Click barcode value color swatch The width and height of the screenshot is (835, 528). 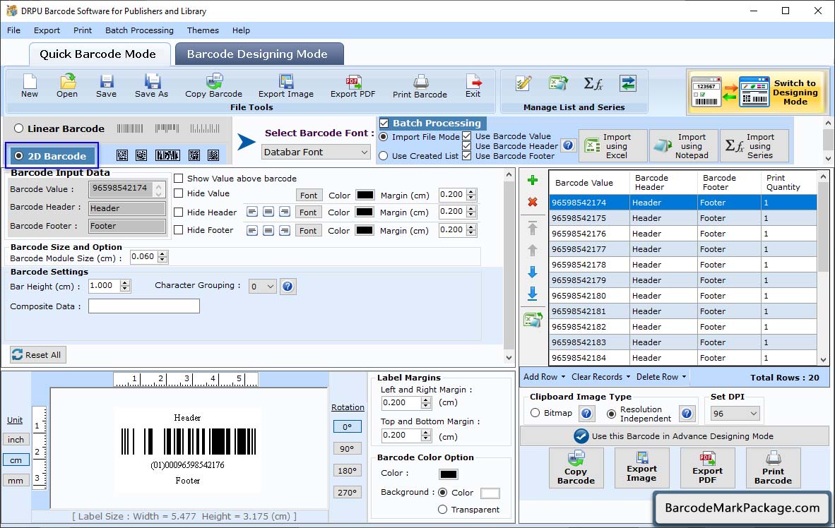click(365, 195)
